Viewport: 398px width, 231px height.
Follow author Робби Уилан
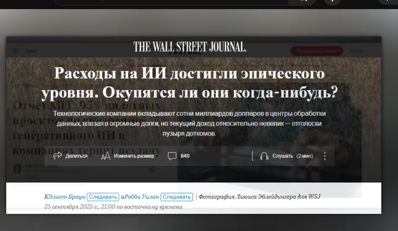177,197
